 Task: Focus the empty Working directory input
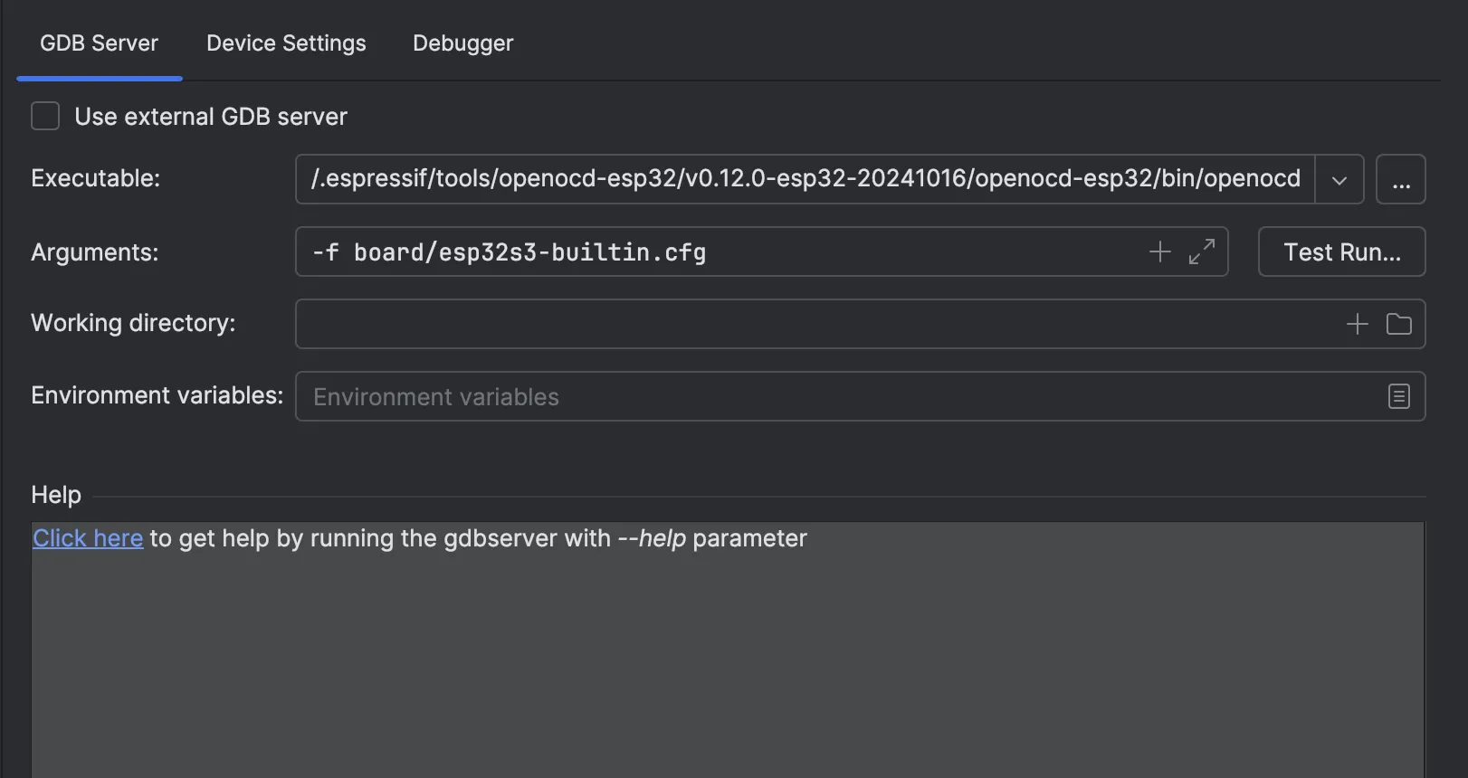pyautogui.click(x=815, y=324)
